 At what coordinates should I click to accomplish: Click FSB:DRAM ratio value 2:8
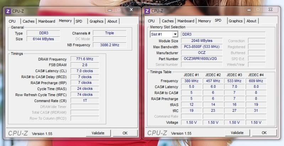(x=85, y=65)
